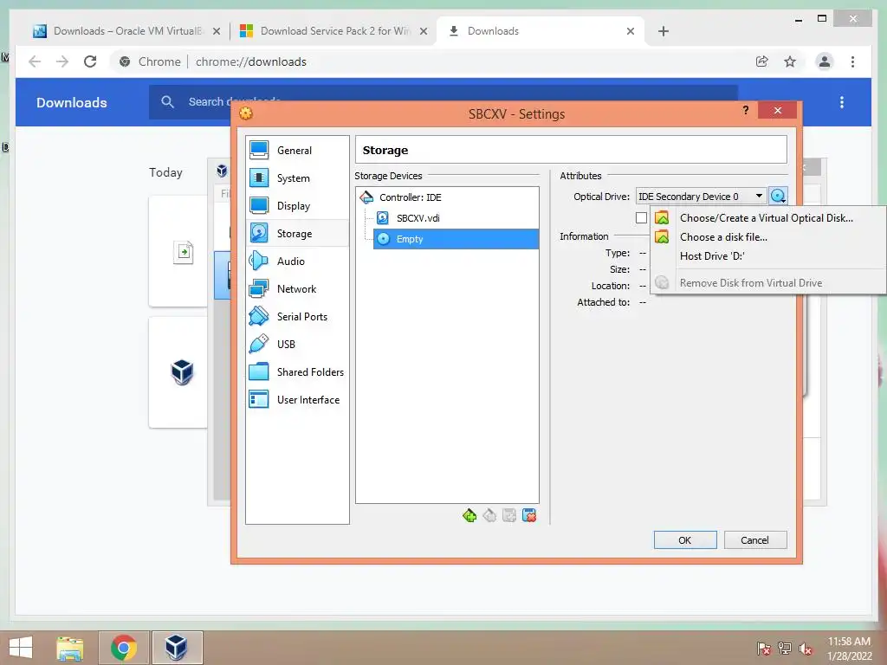The height and width of the screenshot is (665, 887).
Task: Go forward in Chrome
Action: tap(62, 61)
